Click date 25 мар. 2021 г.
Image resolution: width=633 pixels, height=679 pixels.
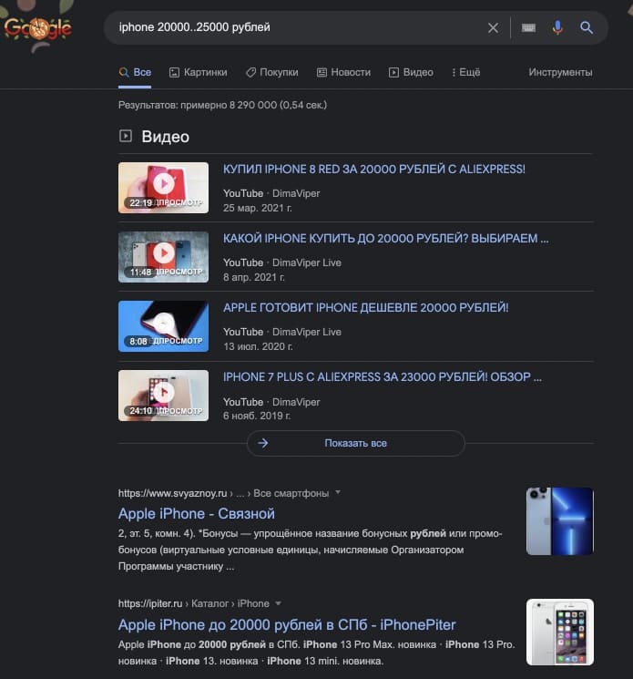point(258,208)
